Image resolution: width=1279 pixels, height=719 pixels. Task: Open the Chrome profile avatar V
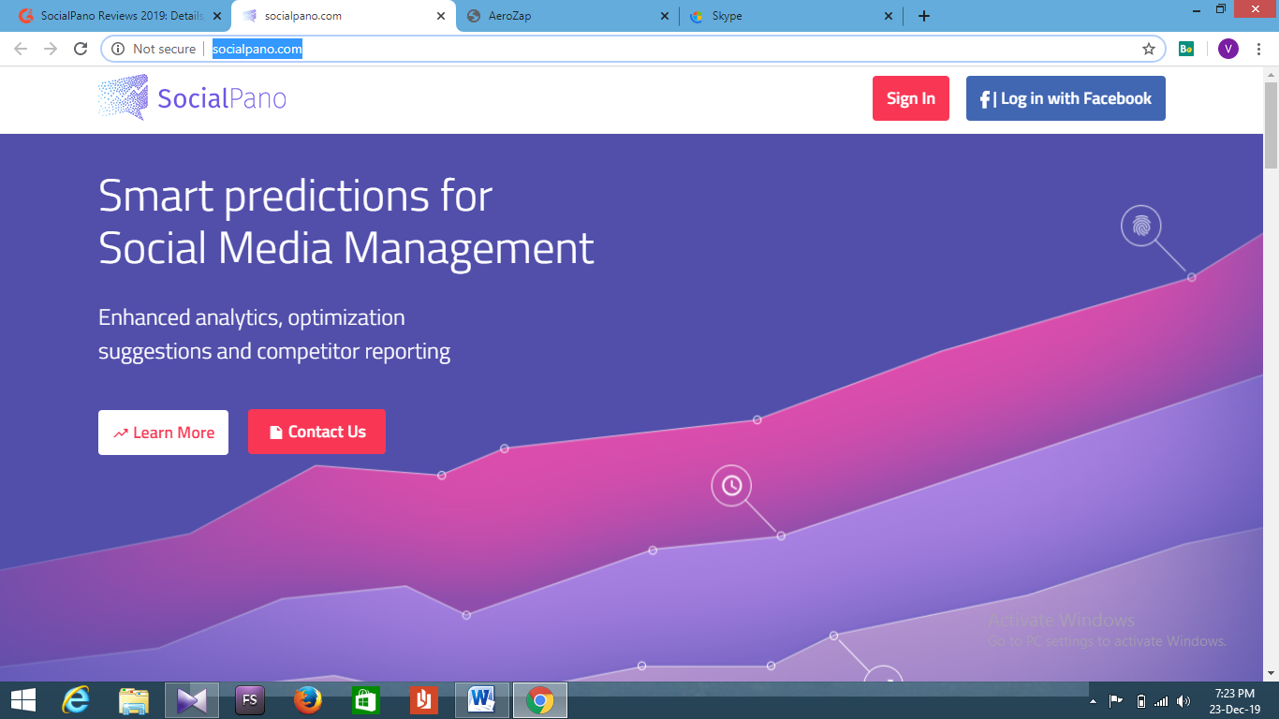1228,49
